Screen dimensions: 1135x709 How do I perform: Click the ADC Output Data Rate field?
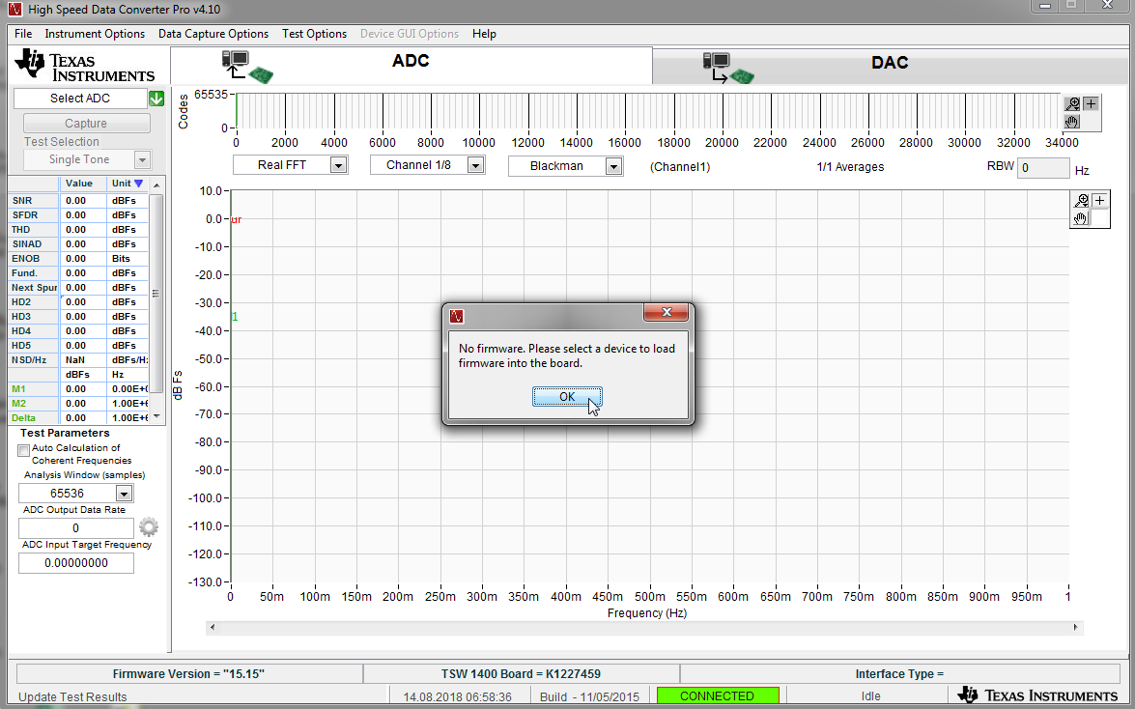click(x=76, y=528)
